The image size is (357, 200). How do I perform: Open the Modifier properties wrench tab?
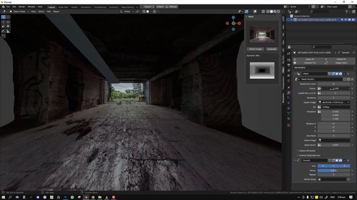point(289,93)
